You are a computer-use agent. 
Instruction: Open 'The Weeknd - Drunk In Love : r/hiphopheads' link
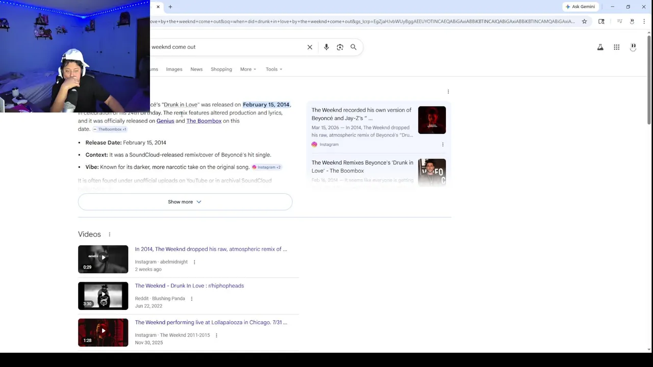189,286
